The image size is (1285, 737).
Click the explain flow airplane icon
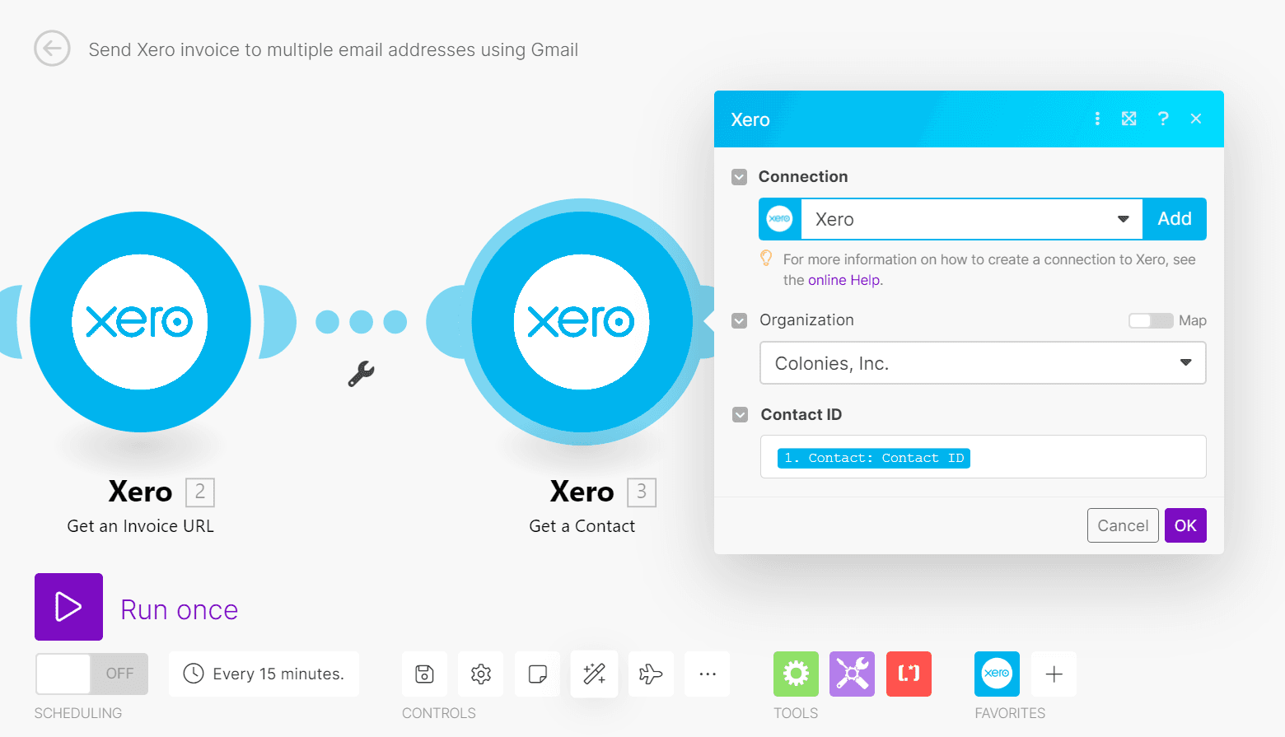point(651,674)
